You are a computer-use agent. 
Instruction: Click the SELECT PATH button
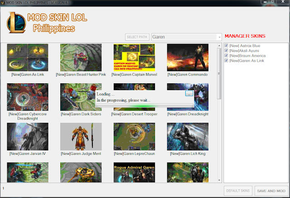tap(137, 37)
